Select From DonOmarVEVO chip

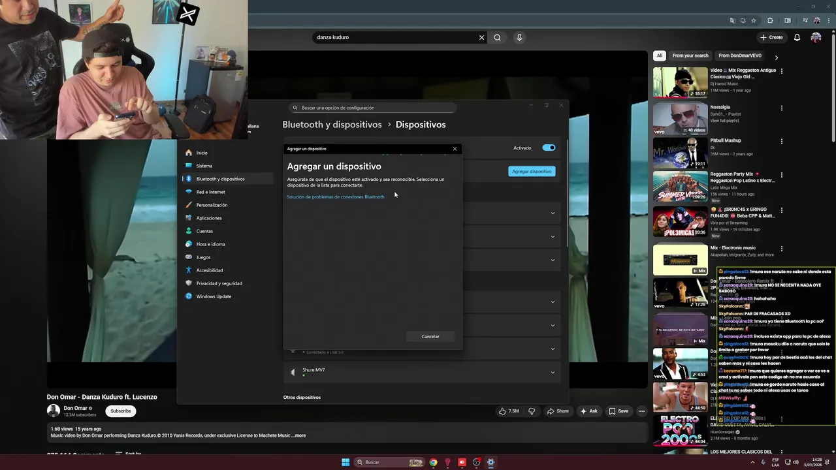[740, 56]
